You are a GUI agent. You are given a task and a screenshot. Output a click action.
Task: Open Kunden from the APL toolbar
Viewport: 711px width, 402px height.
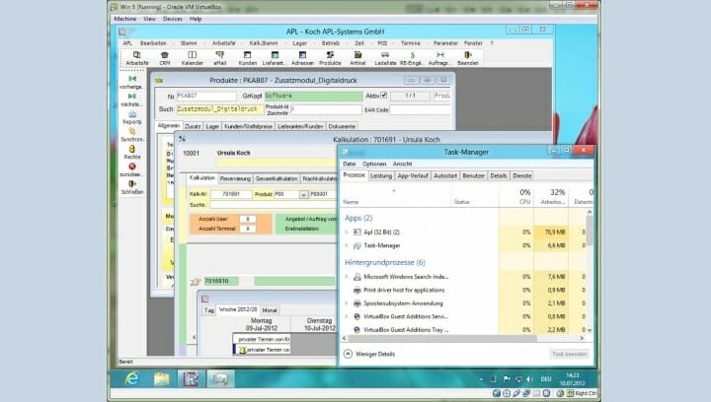247,58
